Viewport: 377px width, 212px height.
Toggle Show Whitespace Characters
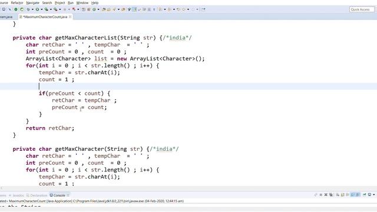pyautogui.click(x=149, y=9)
